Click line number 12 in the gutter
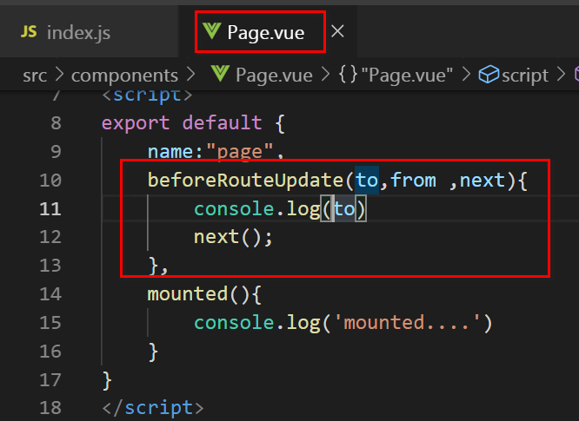The height and width of the screenshot is (421, 579). click(x=50, y=237)
